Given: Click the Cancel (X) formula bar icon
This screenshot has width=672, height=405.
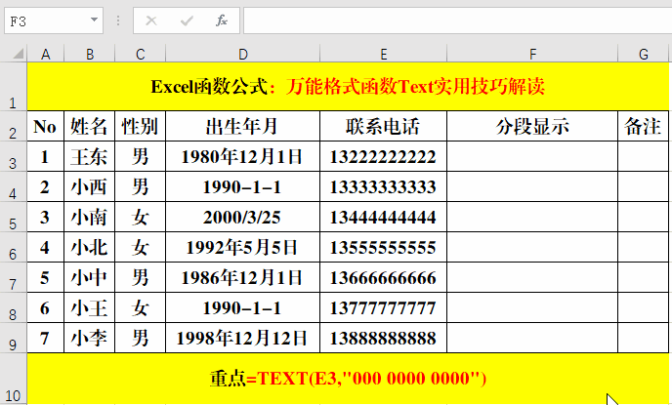Looking at the screenshot, I should [151, 20].
